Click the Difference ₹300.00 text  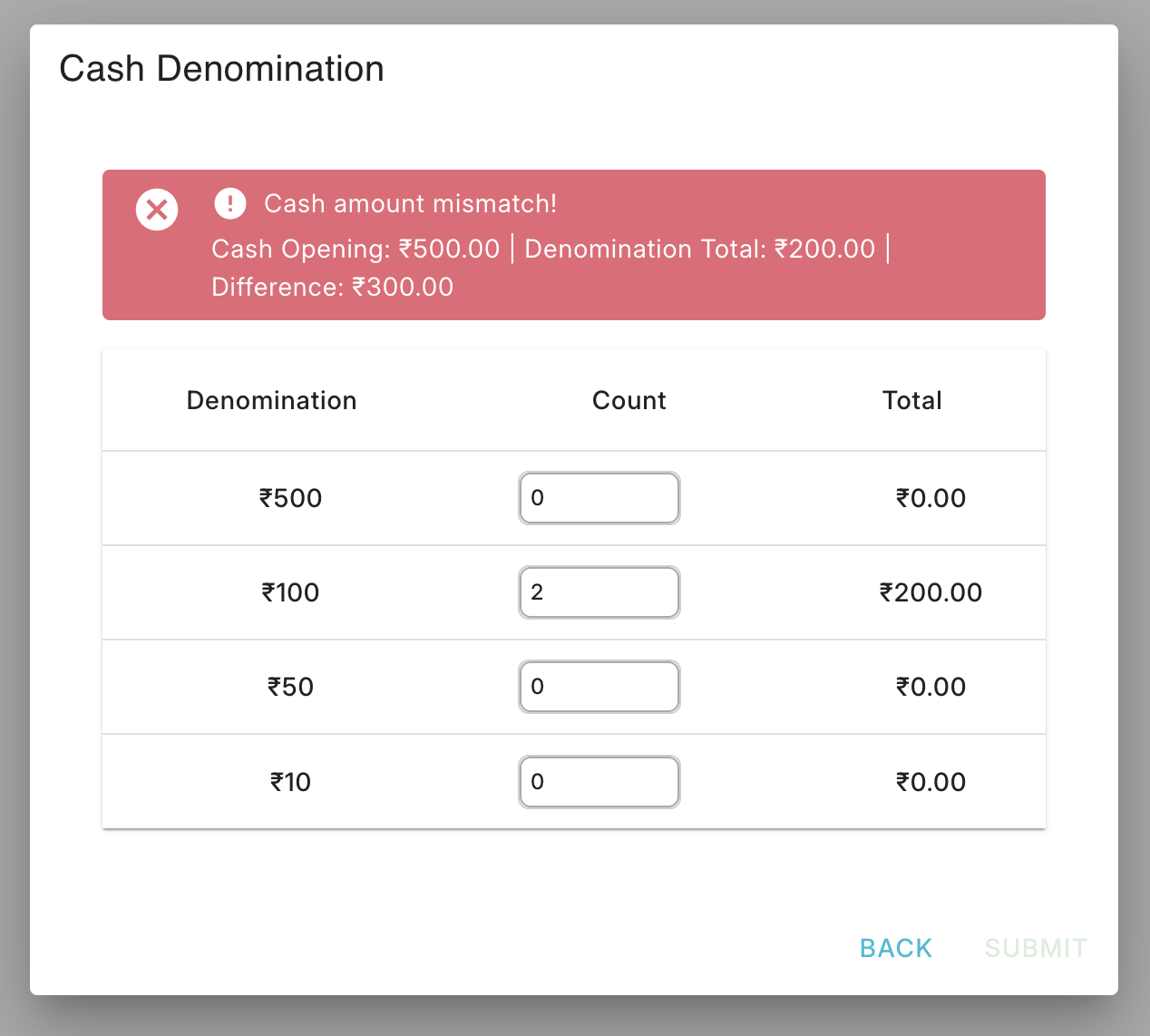click(332, 287)
